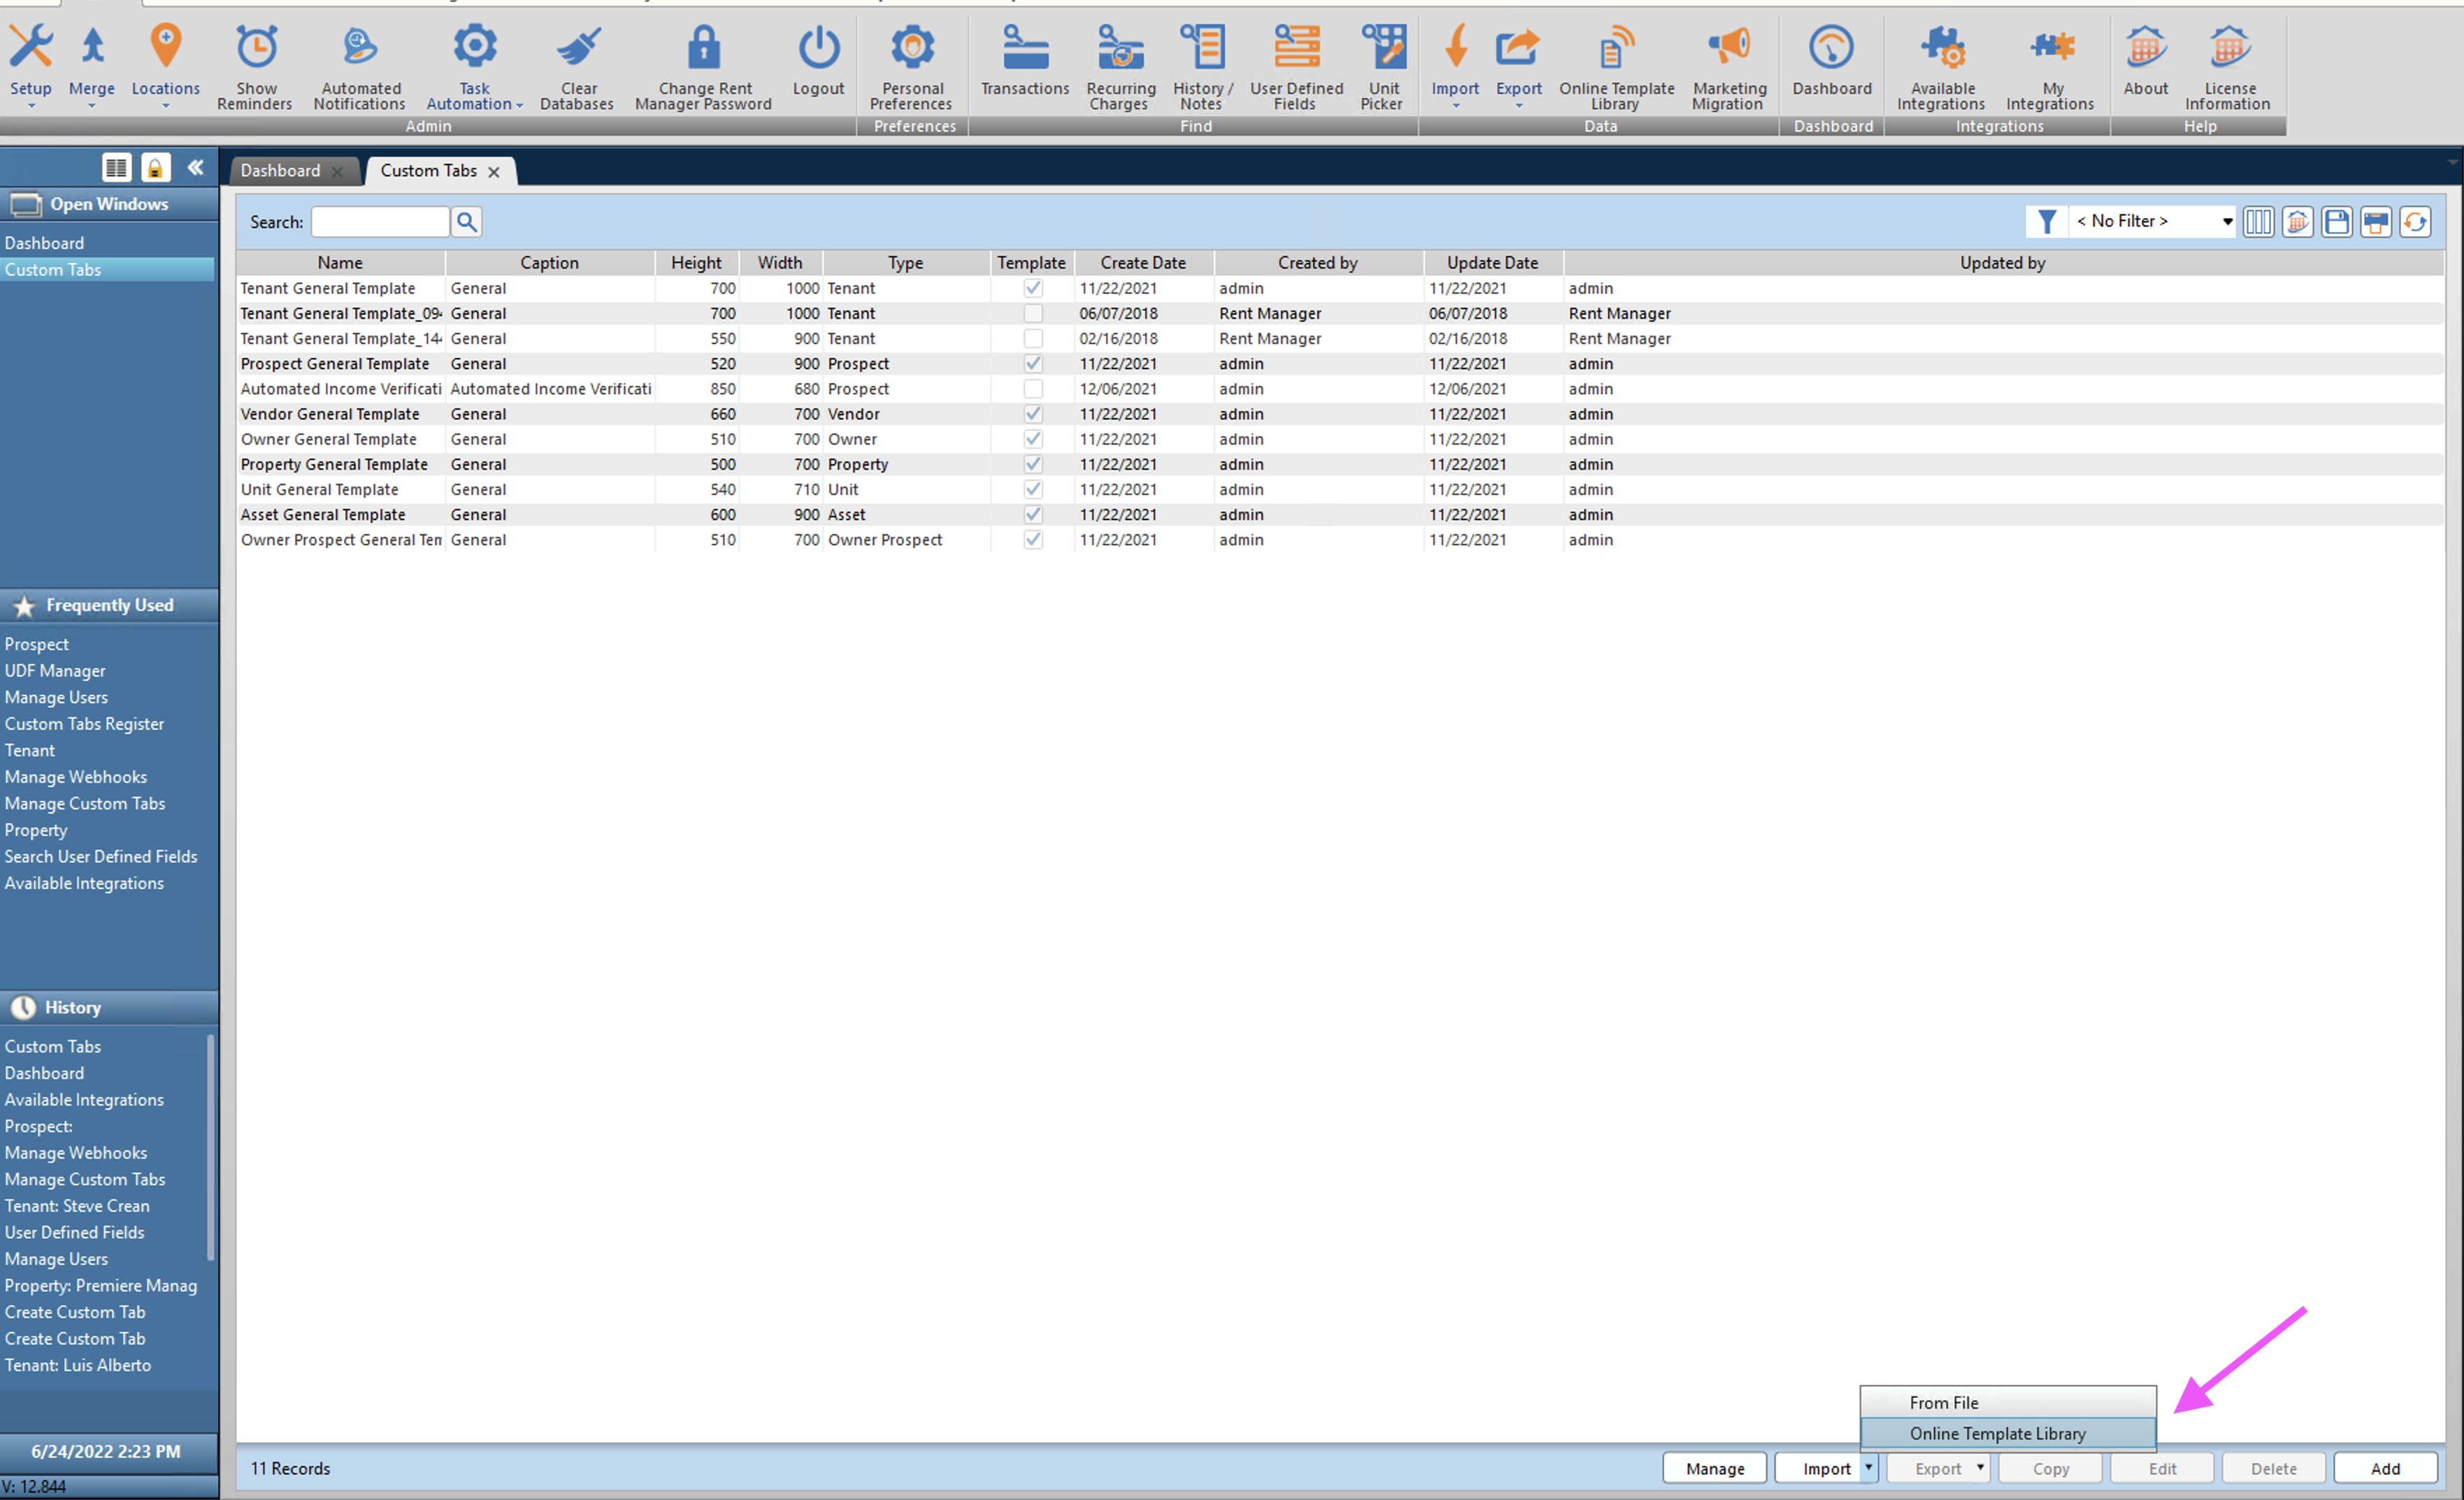The width and height of the screenshot is (2464, 1500).
Task: Click the save layout floppy disk icon
Action: [x=2337, y=221]
